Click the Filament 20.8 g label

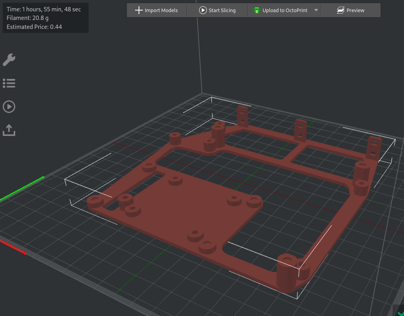[27, 18]
